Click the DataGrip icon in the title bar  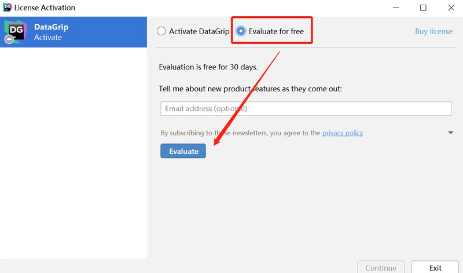click(8, 8)
